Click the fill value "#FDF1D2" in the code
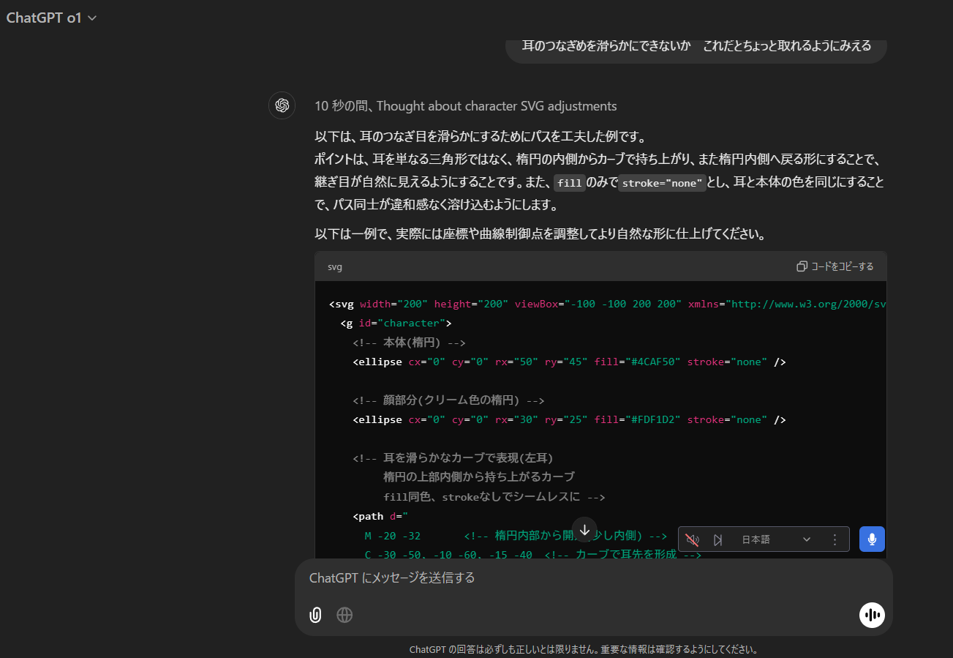 tap(655, 419)
